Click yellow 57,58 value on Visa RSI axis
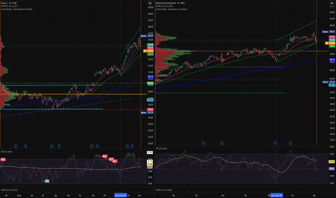The image size is (336, 198). (150, 164)
